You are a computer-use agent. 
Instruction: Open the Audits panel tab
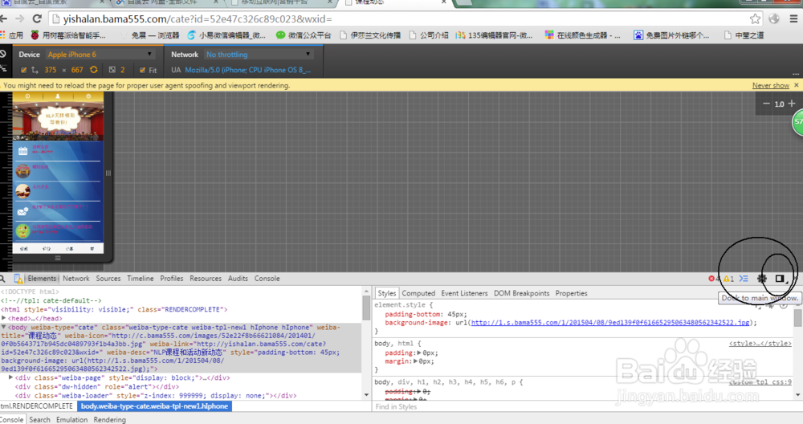click(238, 279)
